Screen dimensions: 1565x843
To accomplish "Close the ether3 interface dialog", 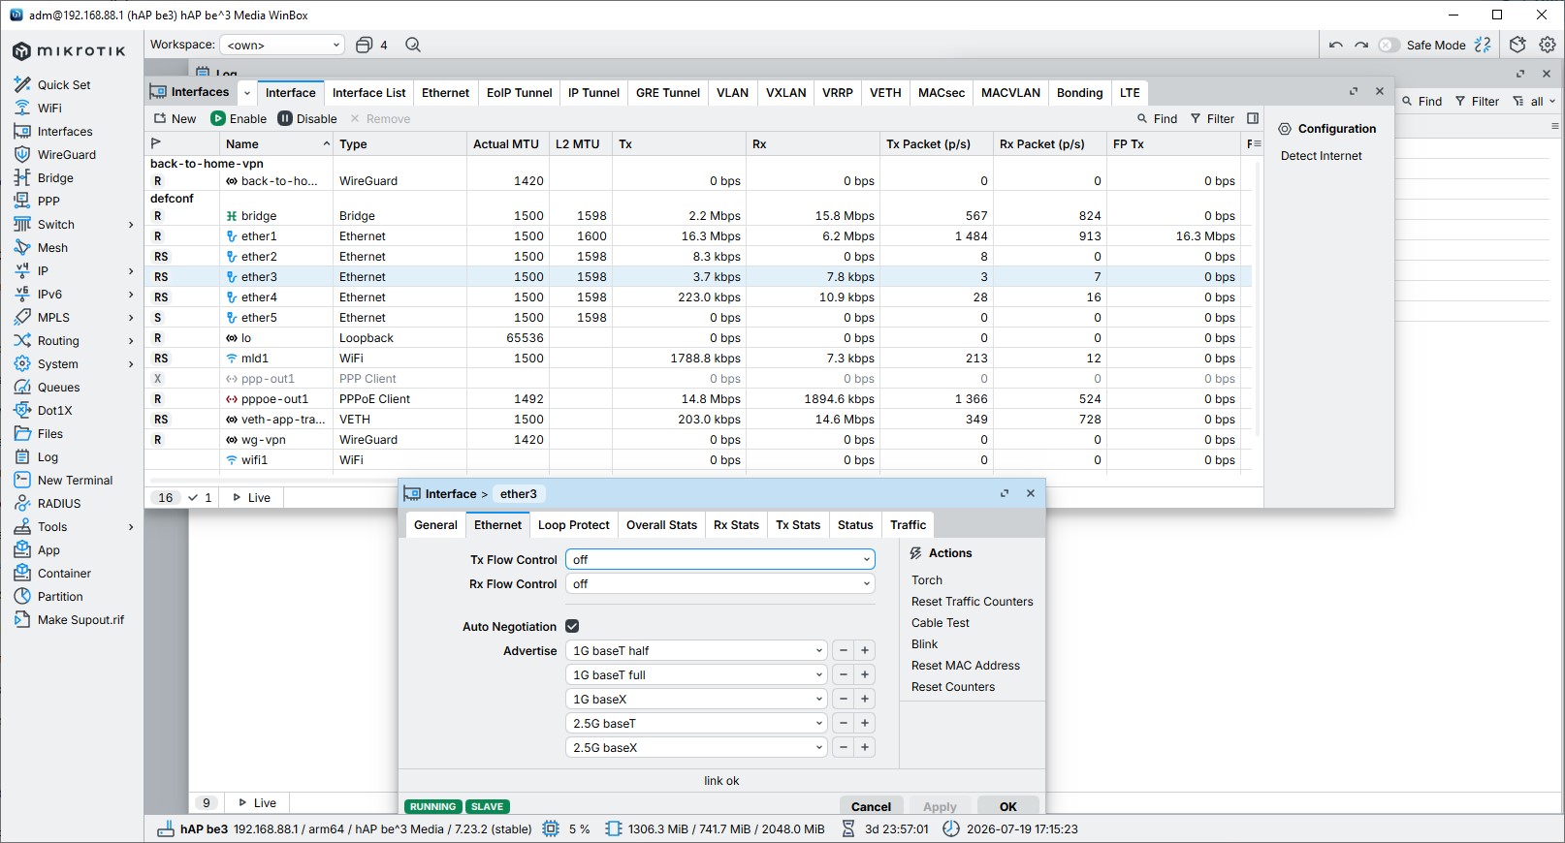I will pyautogui.click(x=1031, y=493).
